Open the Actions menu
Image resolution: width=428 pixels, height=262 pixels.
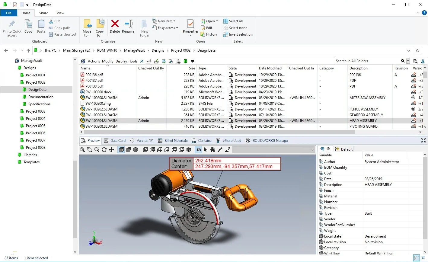[94, 61]
